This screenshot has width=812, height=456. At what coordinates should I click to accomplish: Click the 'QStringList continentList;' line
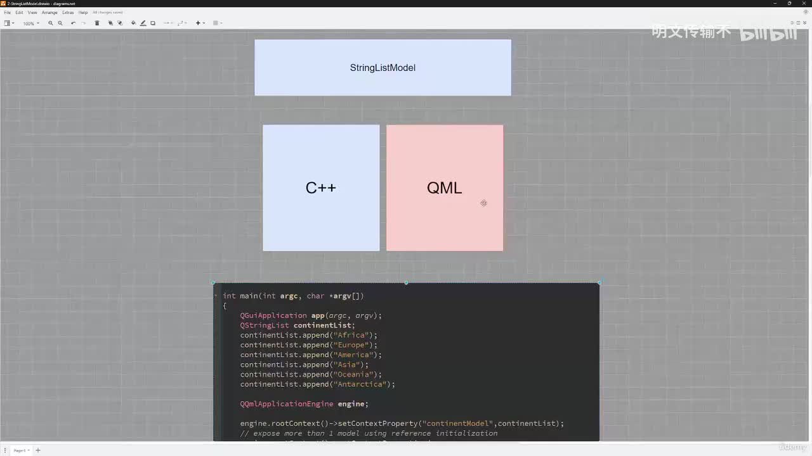pos(298,326)
